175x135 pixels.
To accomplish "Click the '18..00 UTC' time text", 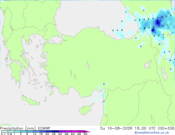I will click(x=145, y=128).
